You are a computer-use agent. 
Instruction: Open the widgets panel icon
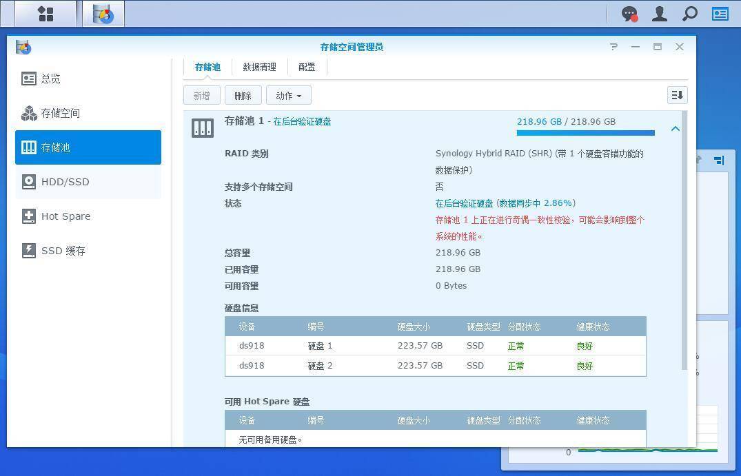(x=720, y=14)
